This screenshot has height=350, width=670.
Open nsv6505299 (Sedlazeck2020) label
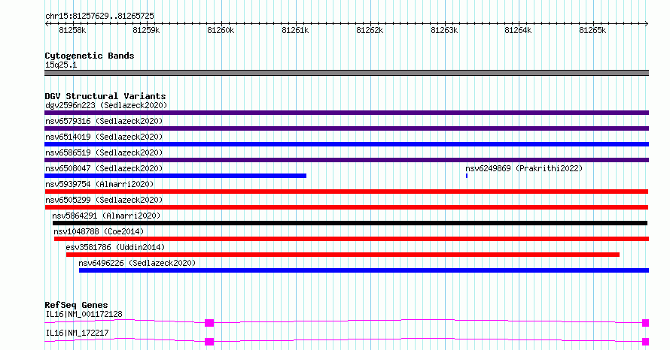click(104, 200)
